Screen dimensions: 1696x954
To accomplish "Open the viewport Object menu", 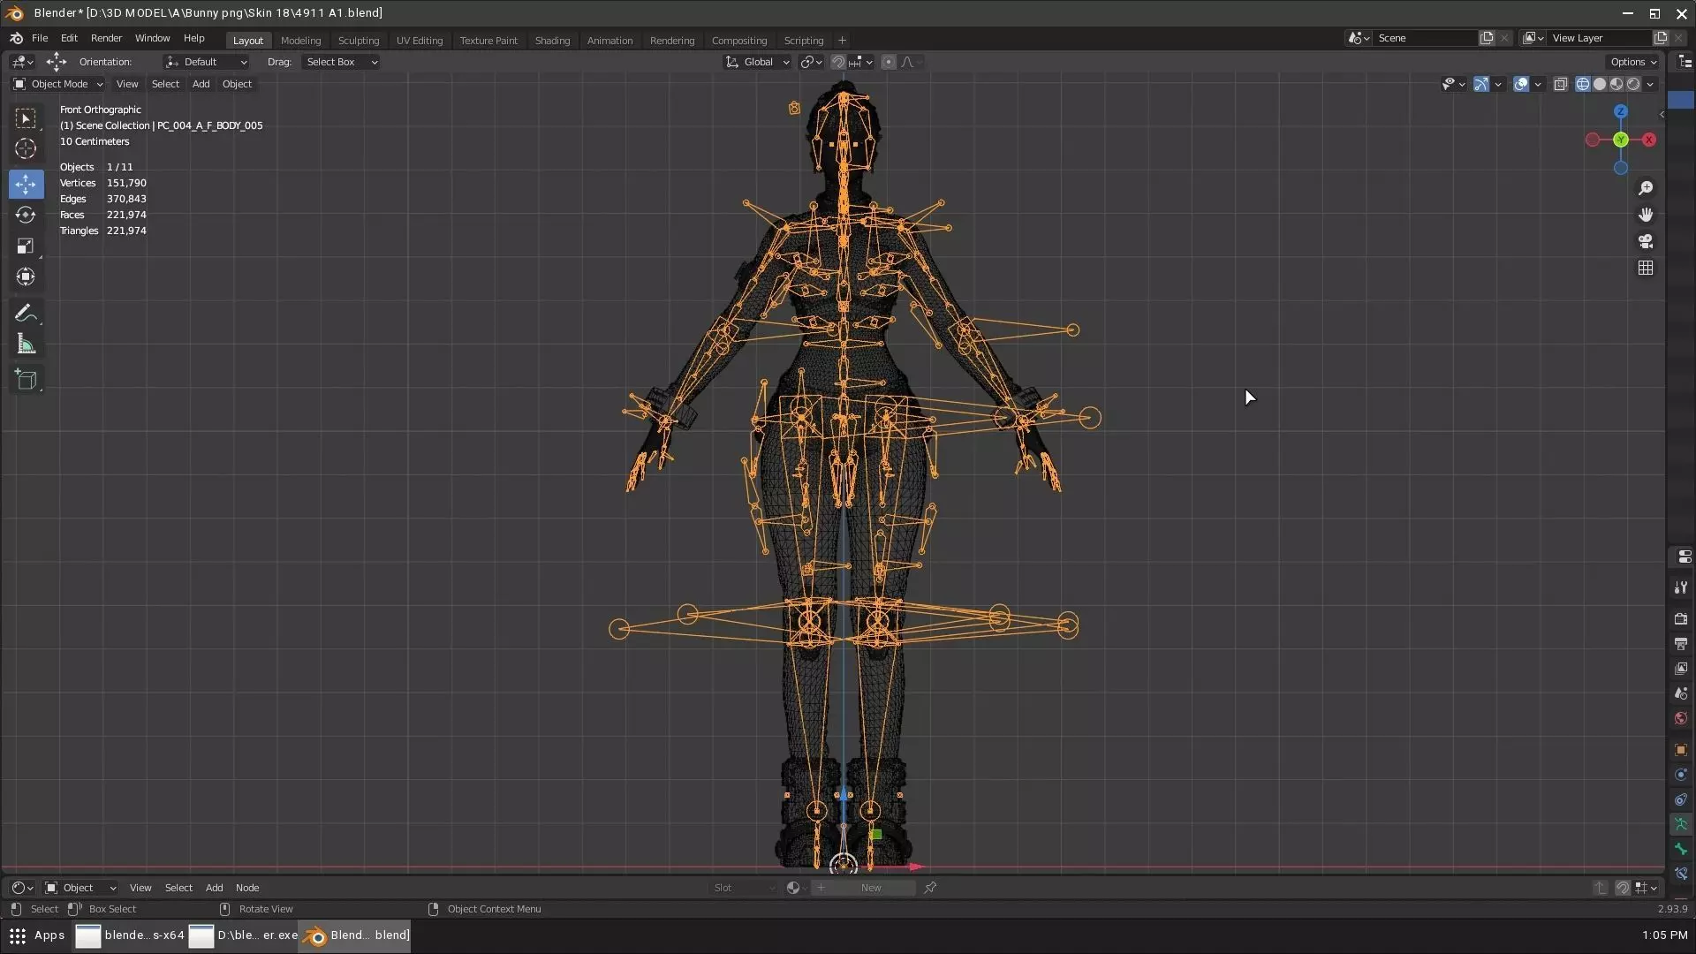I will (x=237, y=84).
